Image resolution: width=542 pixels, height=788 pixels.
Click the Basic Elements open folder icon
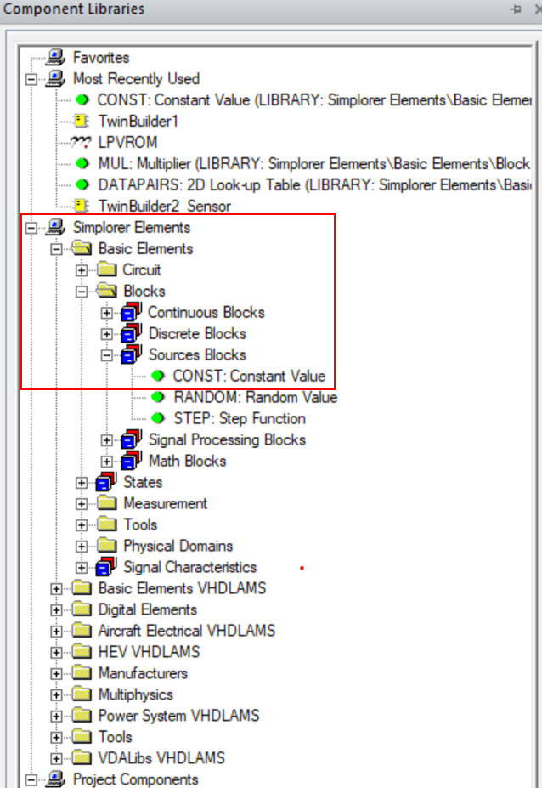(82, 248)
